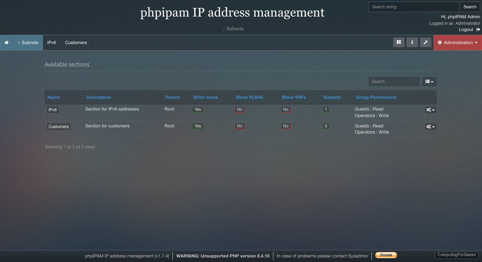Click the Donate button in the footer
The image size is (482, 262).
[386, 255]
